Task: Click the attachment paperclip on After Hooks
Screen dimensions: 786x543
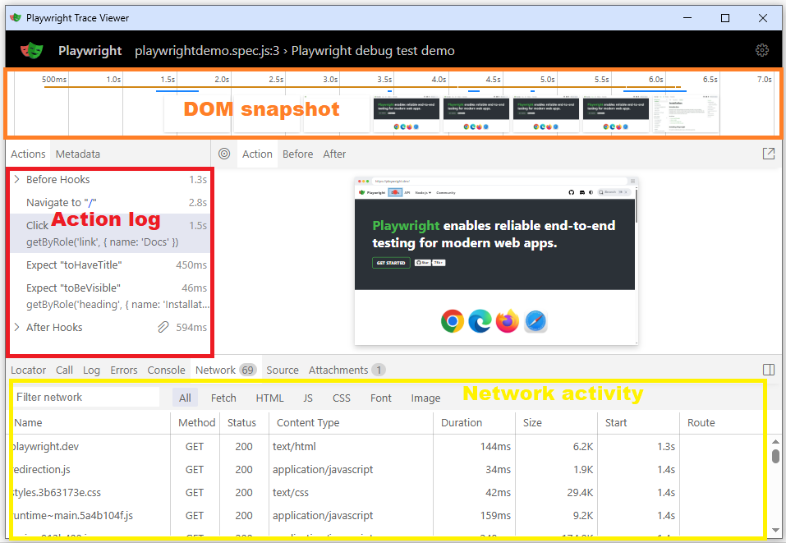Action: pos(163,328)
